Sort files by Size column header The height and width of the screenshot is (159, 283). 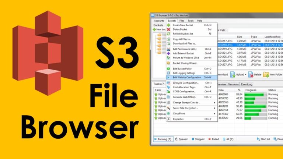click(240, 37)
